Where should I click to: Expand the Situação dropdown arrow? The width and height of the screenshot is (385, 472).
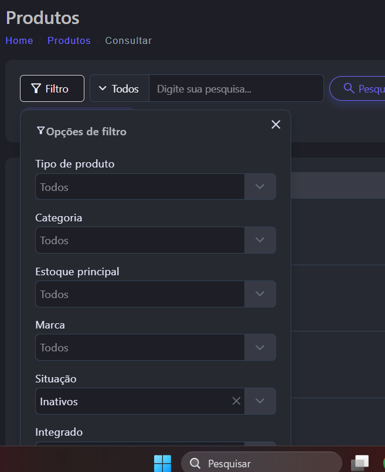(x=260, y=401)
